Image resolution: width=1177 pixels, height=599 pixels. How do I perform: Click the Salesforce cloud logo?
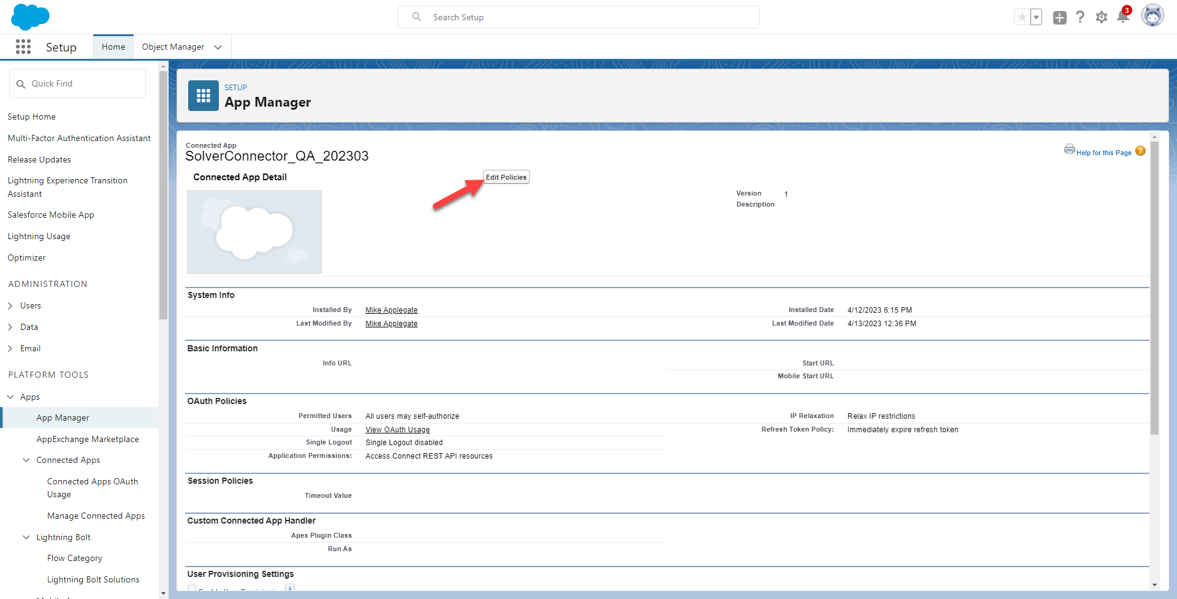pyautogui.click(x=30, y=17)
